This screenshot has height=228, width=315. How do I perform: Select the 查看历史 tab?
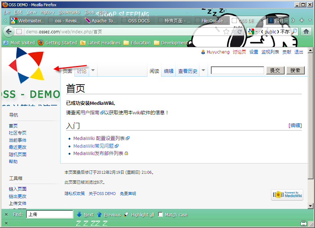coord(188,71)
